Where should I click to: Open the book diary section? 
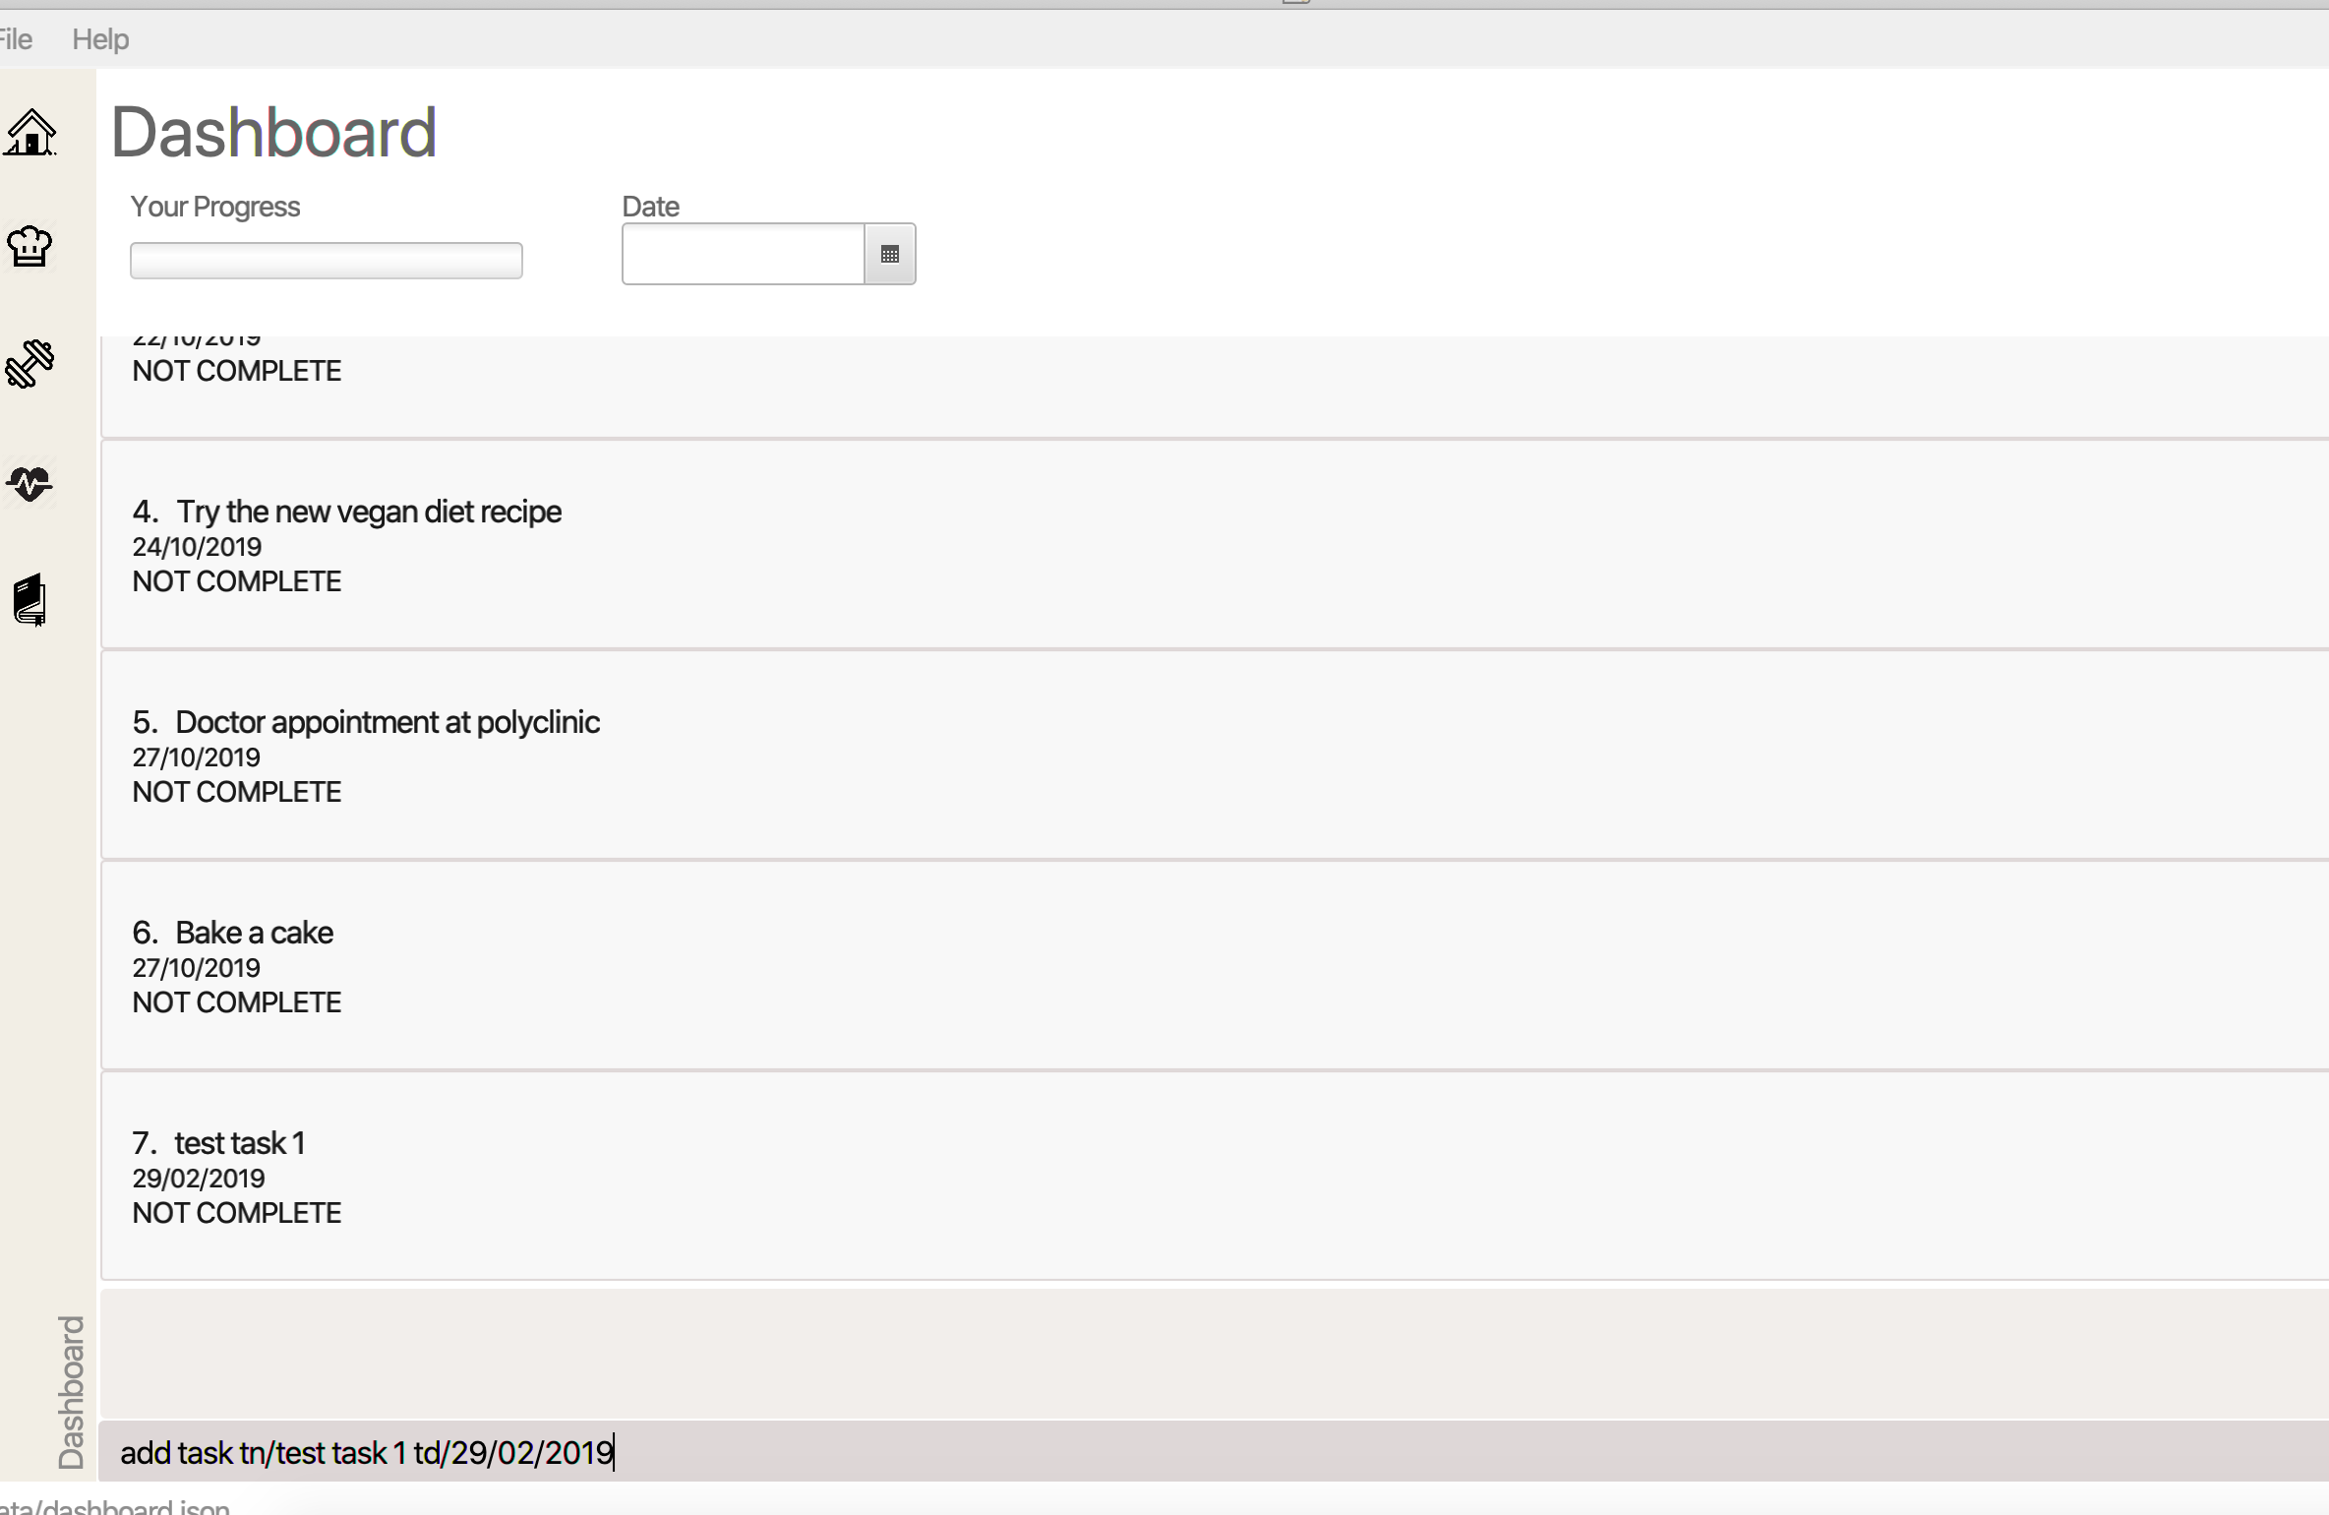click(30, 599)
